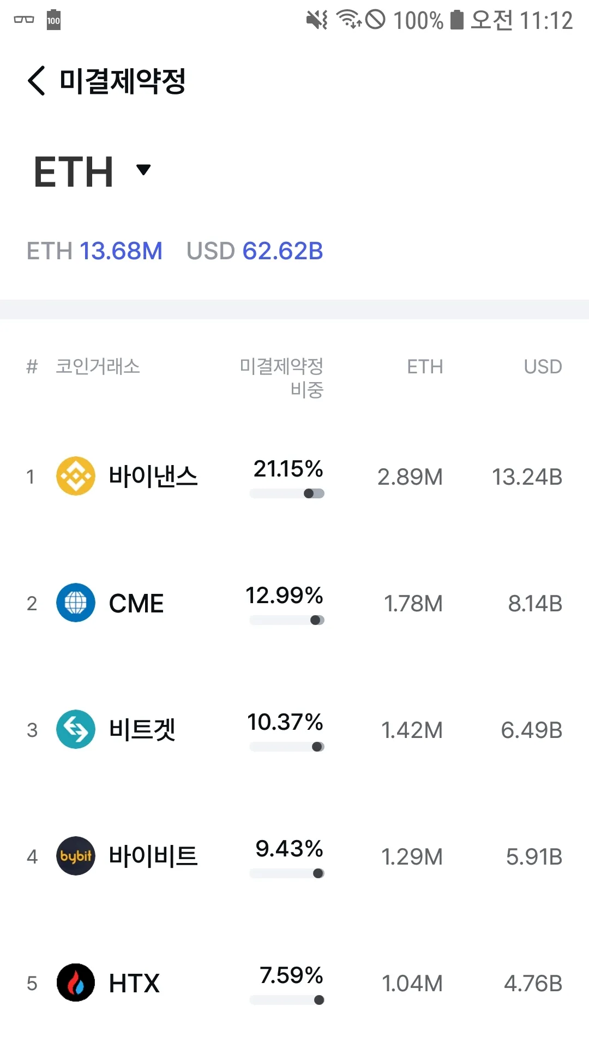Tap the muted sound status icon
The width and height of the screenshot is (589, 1048).
[x=316, y=20]
